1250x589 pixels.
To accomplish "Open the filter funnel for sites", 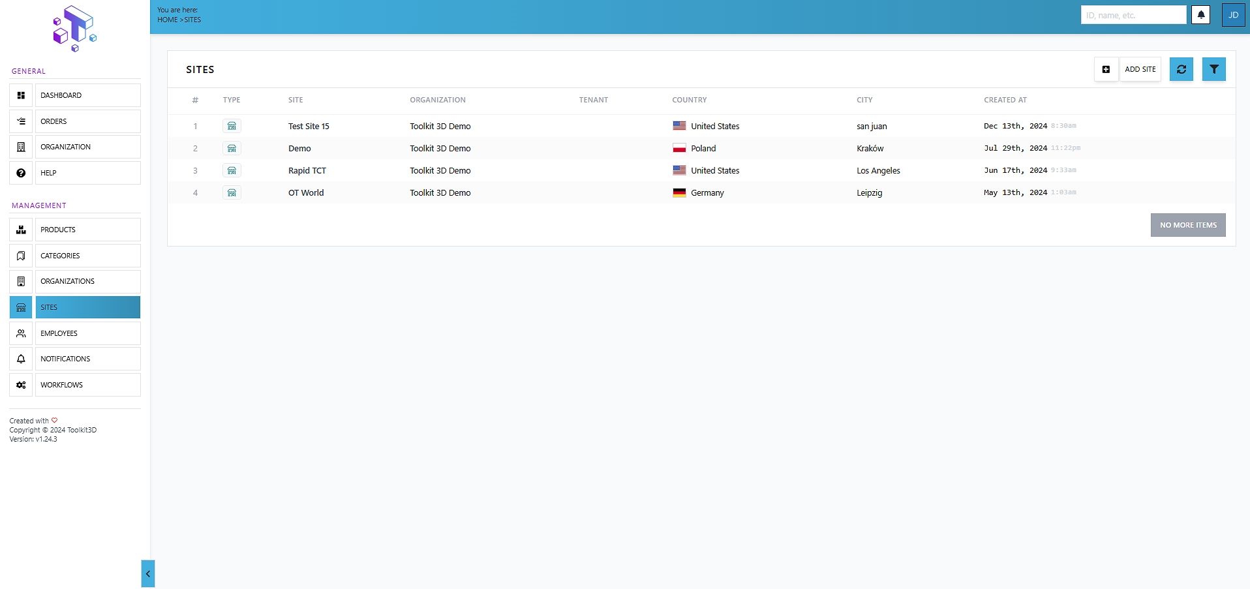I will (x=1214, y=69).
